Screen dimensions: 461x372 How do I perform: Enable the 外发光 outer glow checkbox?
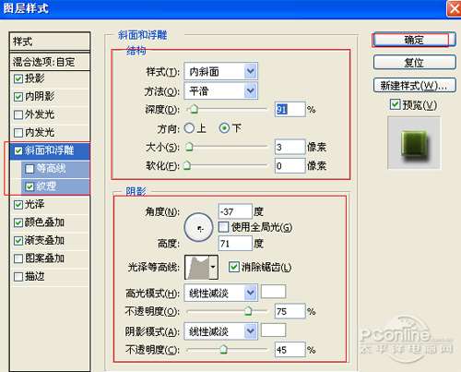[18, 114]
